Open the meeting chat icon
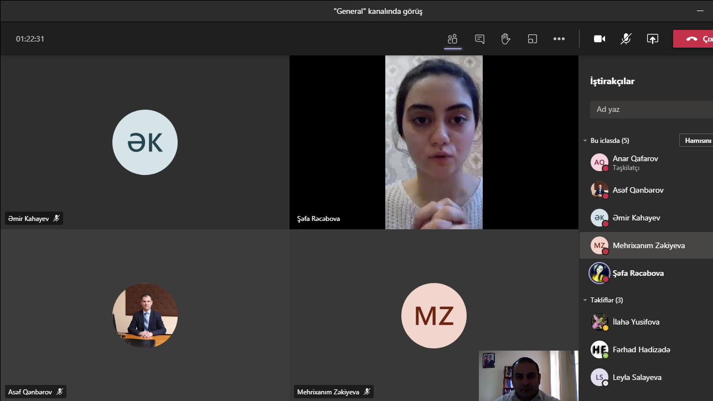Image resolution: width=713 pixels, height=401 pixels. point(479,39)
